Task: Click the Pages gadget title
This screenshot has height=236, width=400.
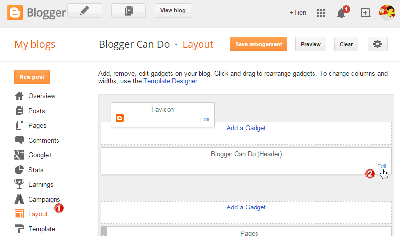Action: click(249, 233)
